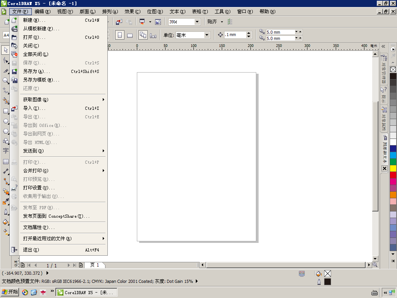The image size is (397, 298).
Task: Open the units (毫米) dropdown
Action: pyautogui.click(x=207, y=35)
